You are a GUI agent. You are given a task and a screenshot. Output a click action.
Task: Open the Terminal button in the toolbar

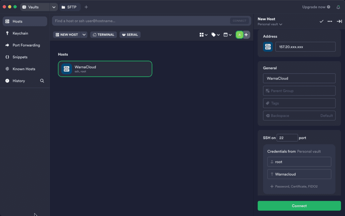click(x=103, y=35)
